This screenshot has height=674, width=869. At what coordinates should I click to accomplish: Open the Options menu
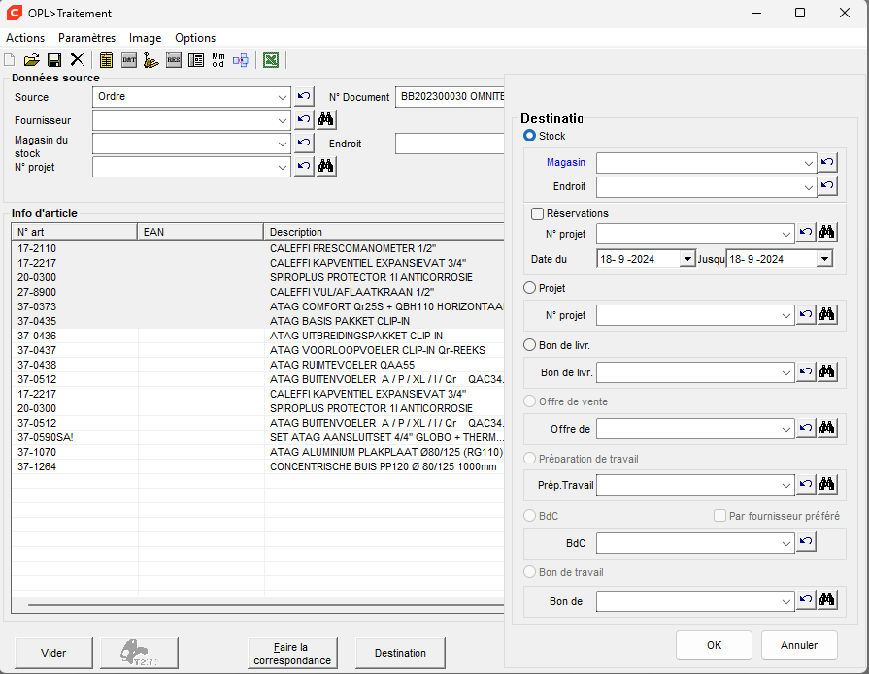[195, 38]
